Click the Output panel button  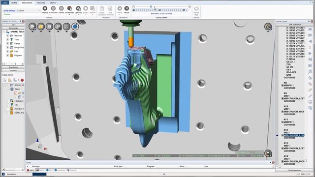(x=13, y=70)
